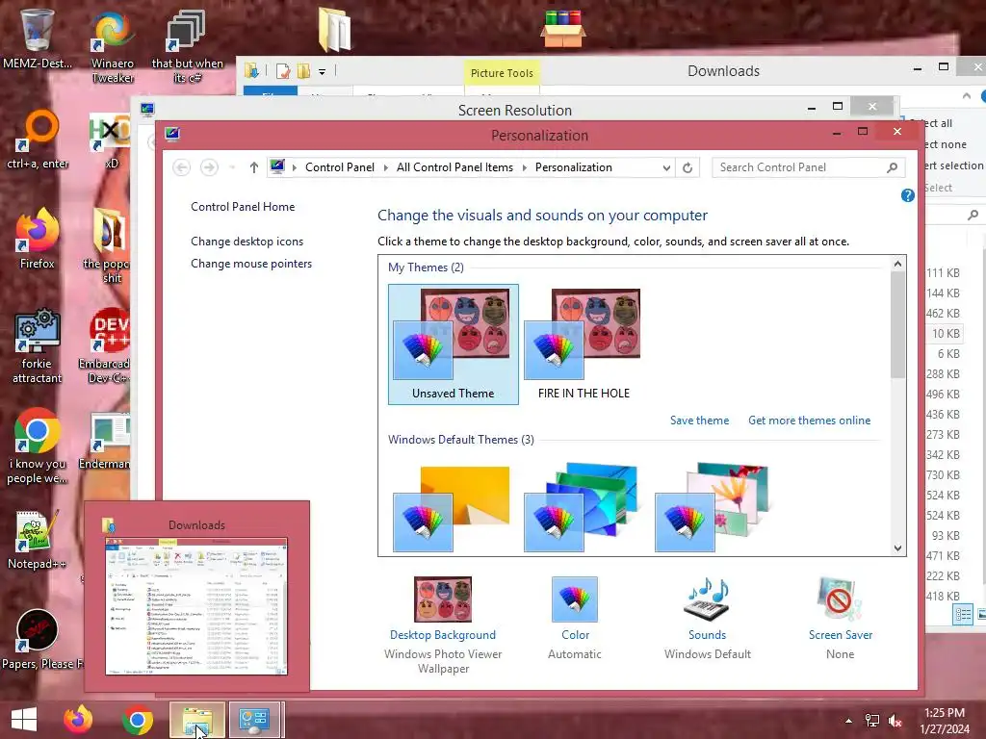Select the Flowers default theme
986x739 pixels.
(713, 508)
